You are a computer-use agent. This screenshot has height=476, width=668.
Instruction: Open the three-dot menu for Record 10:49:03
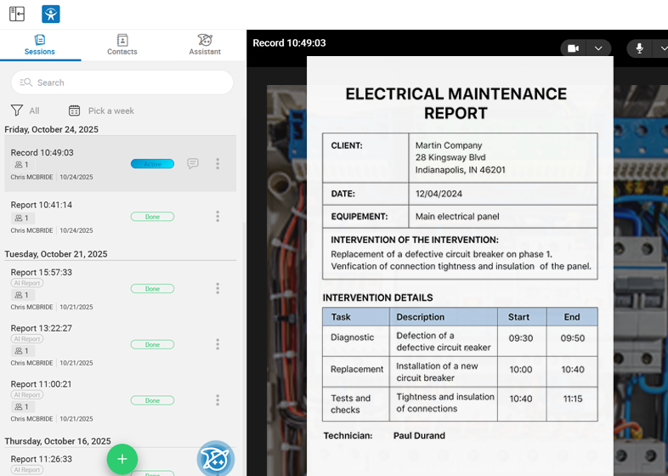coord(218,164)
